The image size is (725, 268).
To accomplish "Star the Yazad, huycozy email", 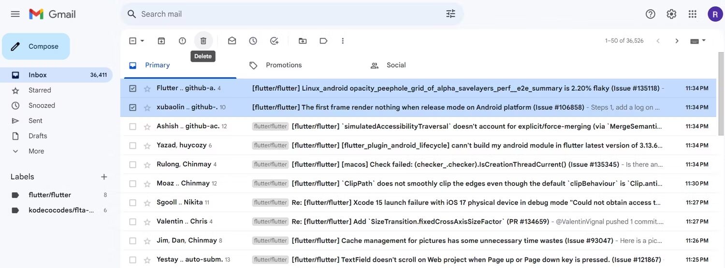I will pyautogui.click(x=147, y=146).
